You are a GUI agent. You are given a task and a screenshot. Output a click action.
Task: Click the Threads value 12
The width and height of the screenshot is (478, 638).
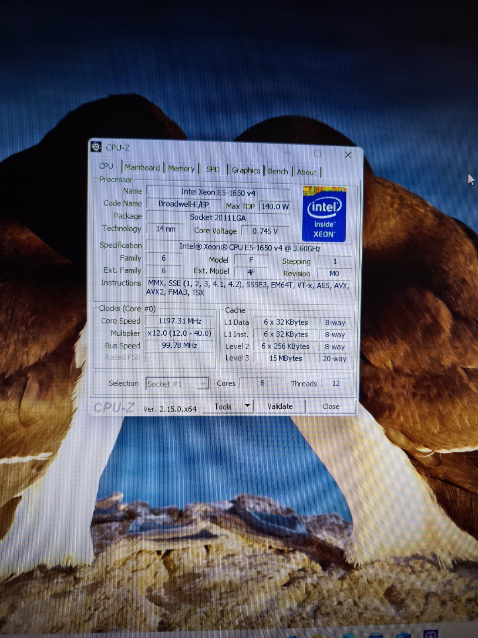tap(336, 383)
